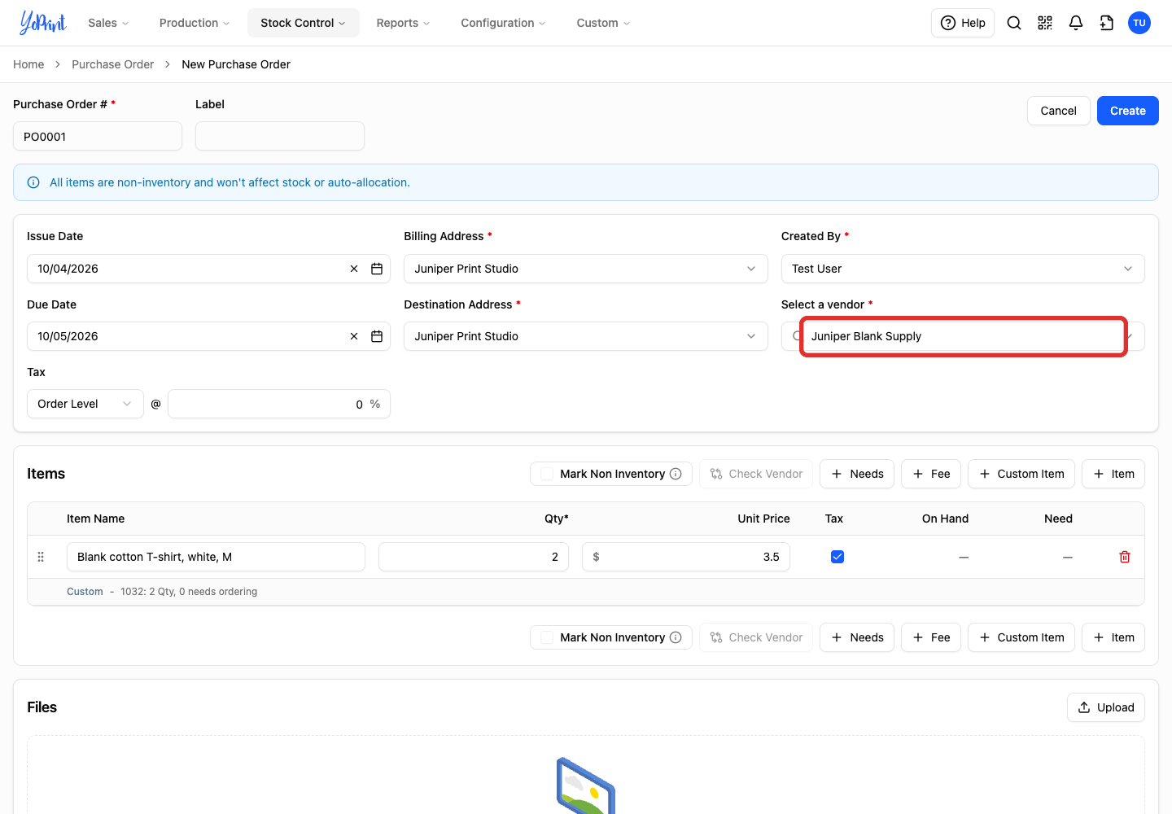1172x814 pixels.
Task: Open the TU user avatar menu
Action: pos(1139,23)
